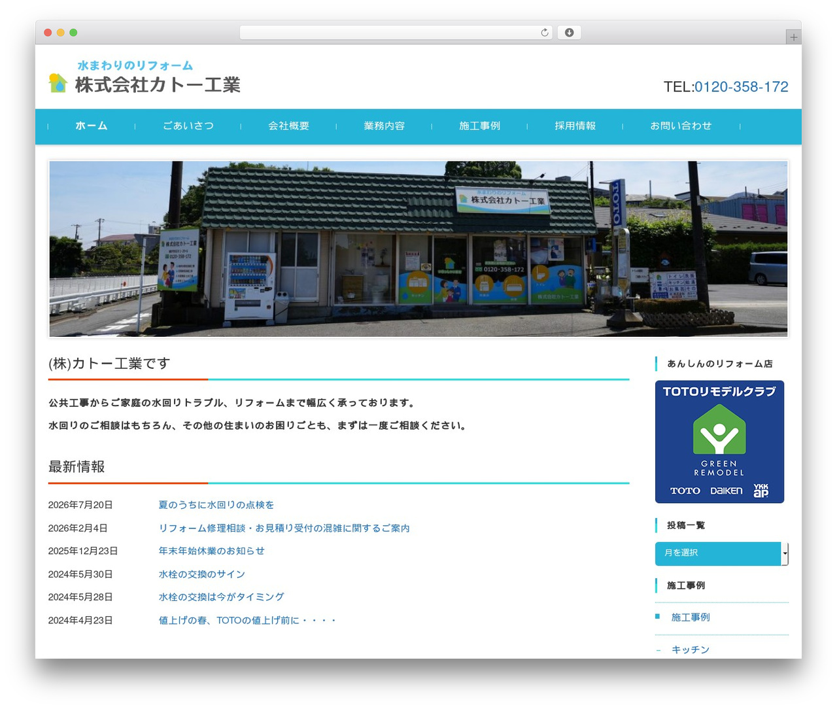Click the 水まわりのリフォーム tagline
Screen dimensions: 837x709
pyautogui.click(x=135, y=65)
